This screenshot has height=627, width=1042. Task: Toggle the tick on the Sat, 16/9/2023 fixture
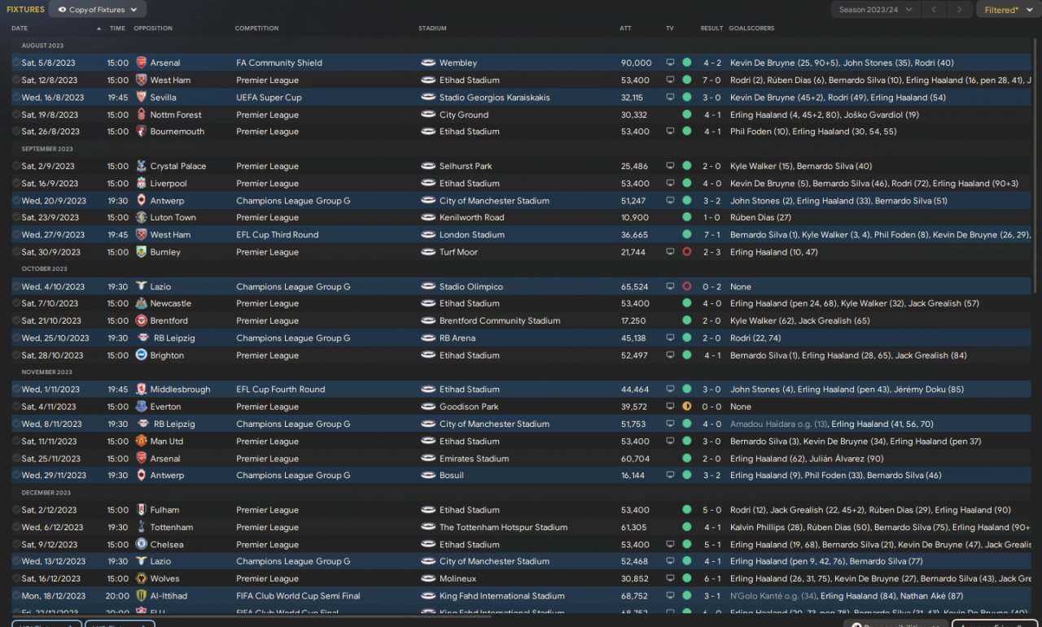tap(16, 184)
